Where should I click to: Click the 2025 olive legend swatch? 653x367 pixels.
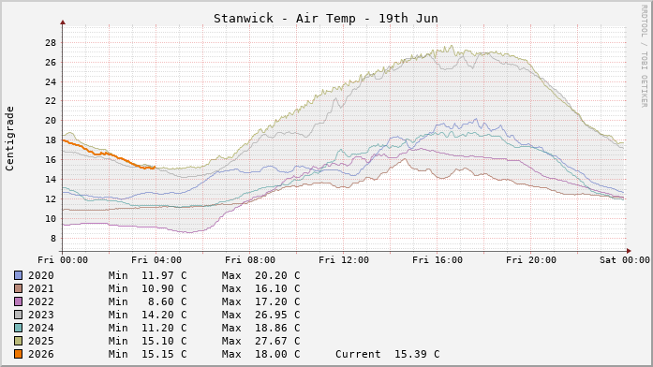[x=19, y=341]
